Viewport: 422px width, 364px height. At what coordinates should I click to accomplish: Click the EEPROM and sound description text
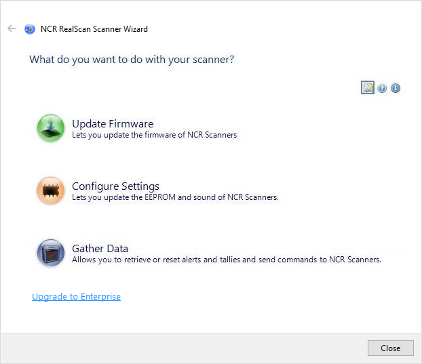coord(175,197)
